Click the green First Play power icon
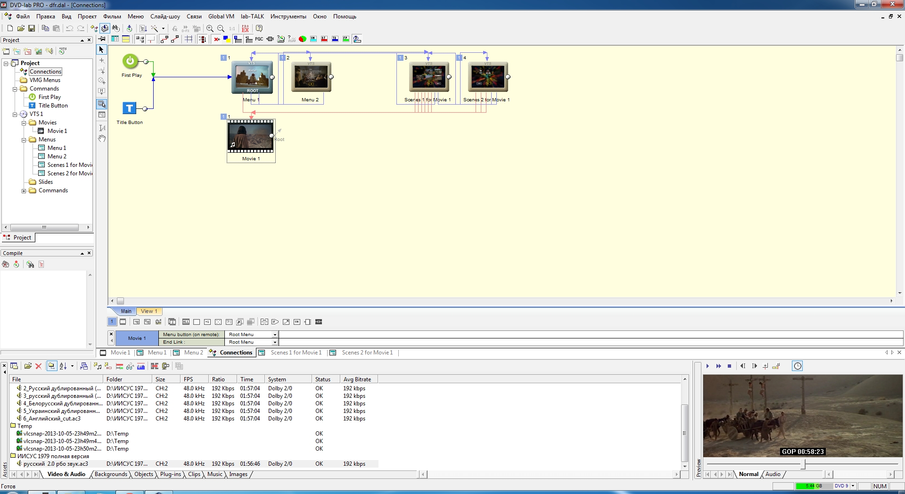This screenshot has width=905, height=494. click(131, 61)
